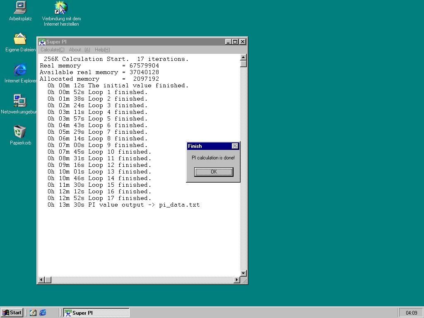424x318 pixels.
Task: Click the 'Loop 10 finished.' line
Action: [99, 152]
